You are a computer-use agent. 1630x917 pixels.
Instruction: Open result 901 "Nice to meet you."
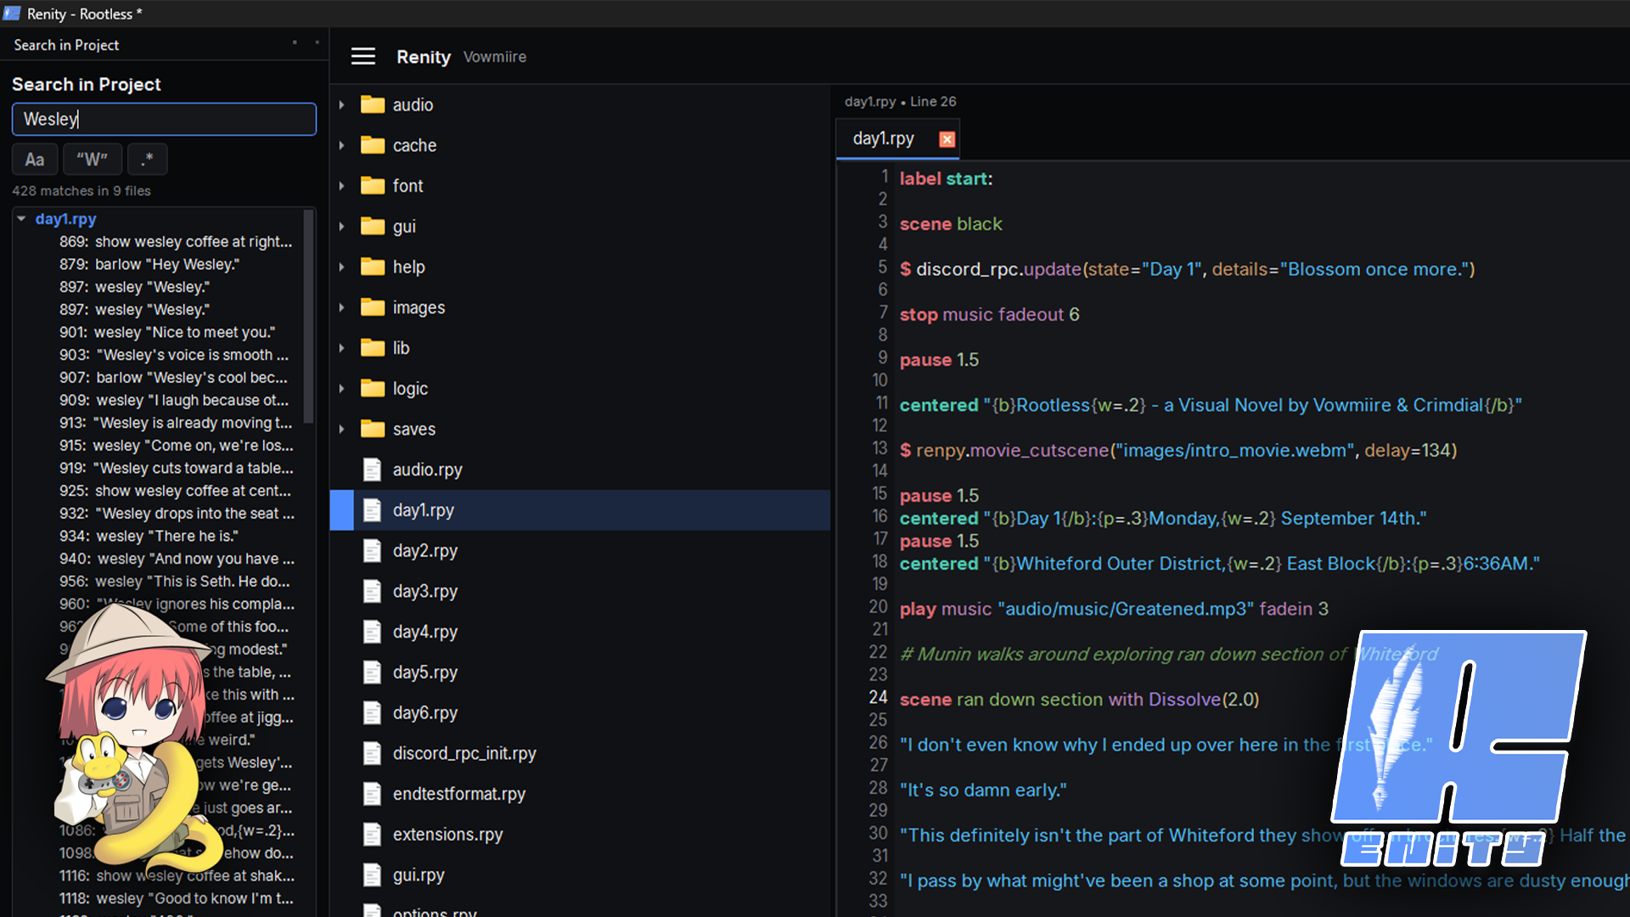pyautogui.click(x=167, y=332)
